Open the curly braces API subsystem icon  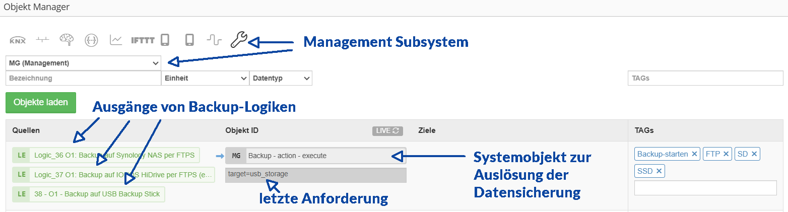[x=92, y=40]
